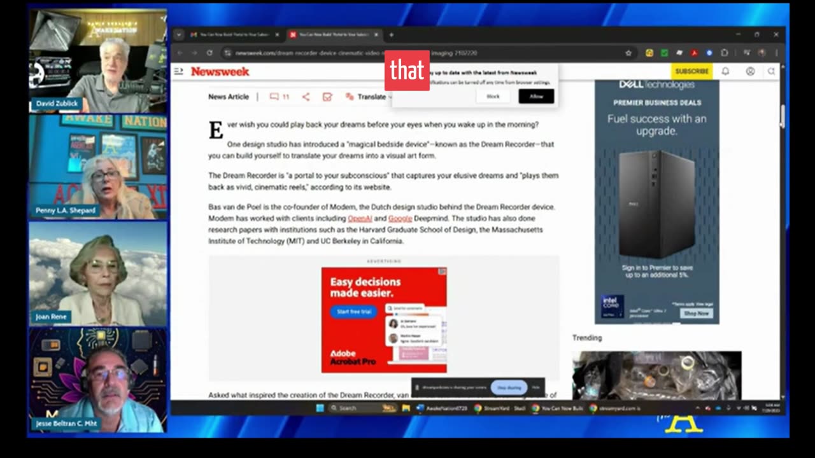815x458 pixels.
Task: Click the yellow extension icon in toolbar
Action: (649, 53)
